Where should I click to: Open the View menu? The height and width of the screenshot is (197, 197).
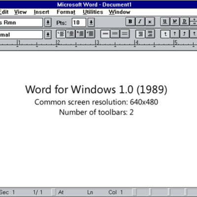(20, 12)
